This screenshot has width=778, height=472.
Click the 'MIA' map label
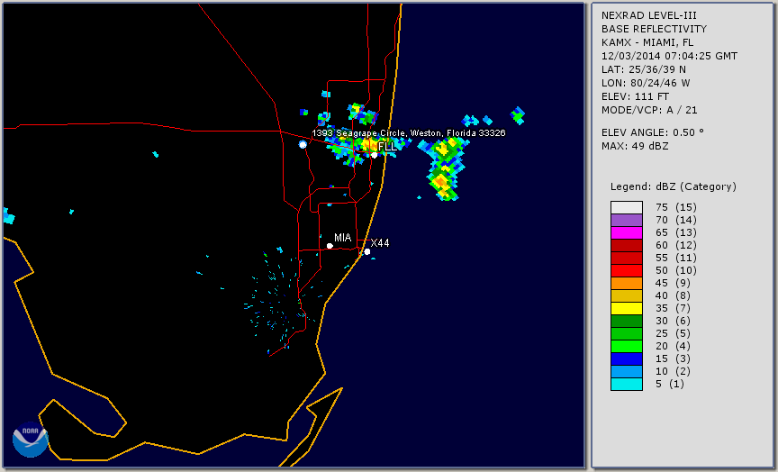point(342,238)
